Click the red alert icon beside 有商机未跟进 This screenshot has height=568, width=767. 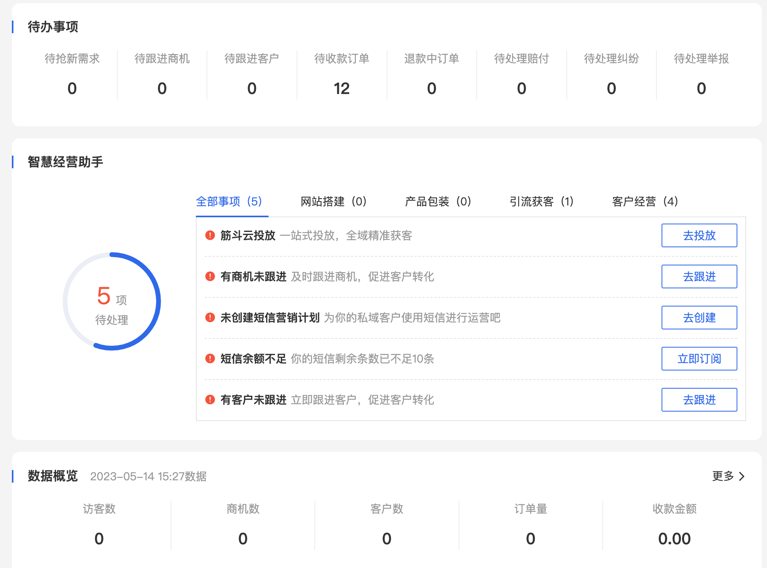click(x=210, y=276)
